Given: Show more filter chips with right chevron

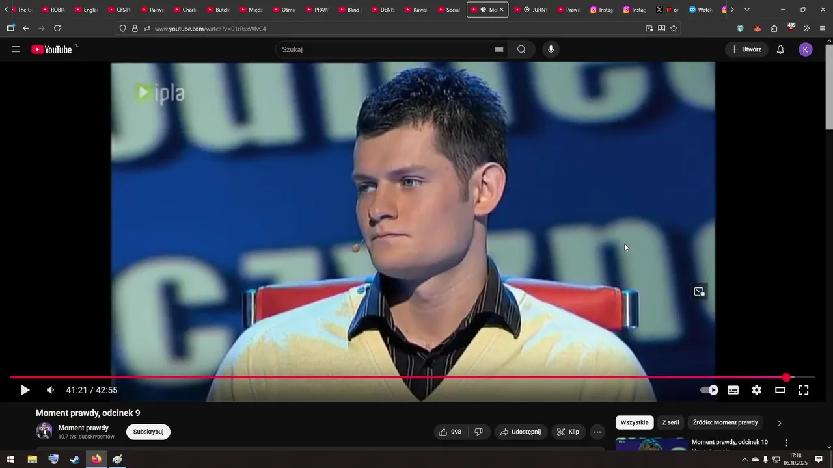Looking at the screenshot, I should [x=780, y=423].
